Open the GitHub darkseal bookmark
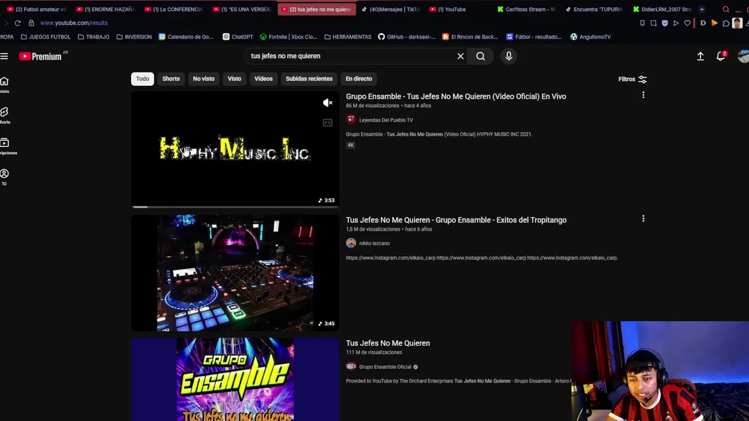Viewport: 749px width, 421px height. coord(407,37)
